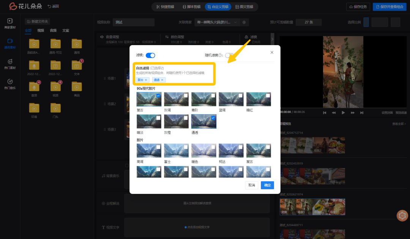The height and width of the screenshot is (239, 410).
Task: Open the 通用素材 sidebar section
Action: [x=10, y=44]
